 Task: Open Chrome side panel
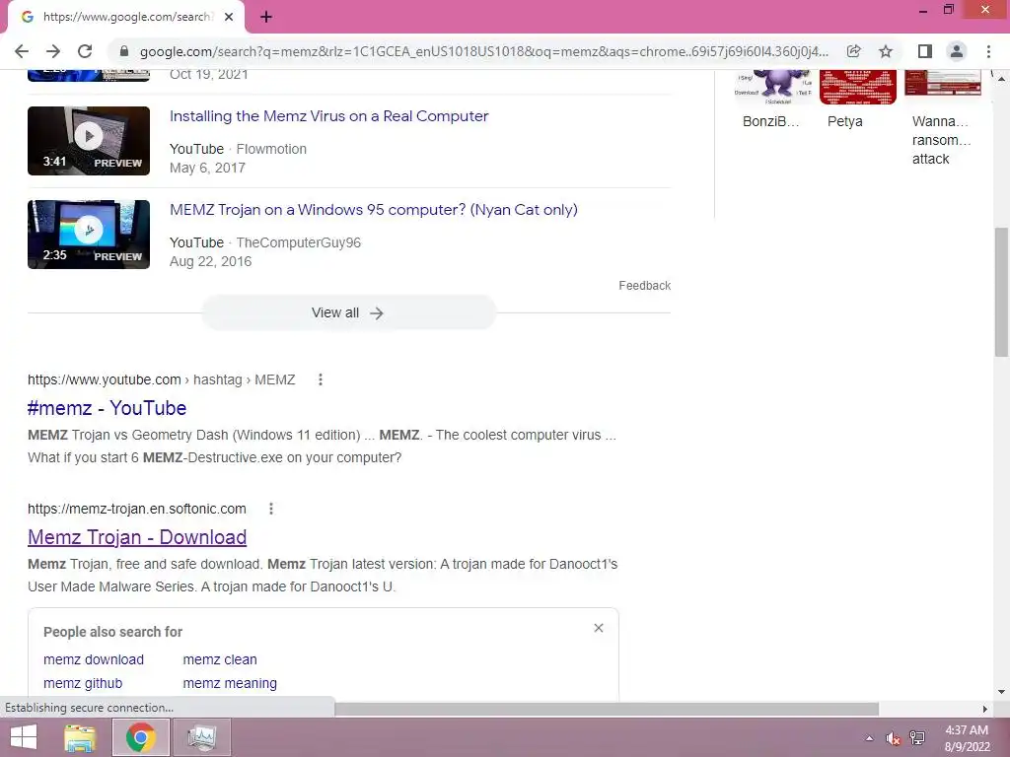[925, 51]
